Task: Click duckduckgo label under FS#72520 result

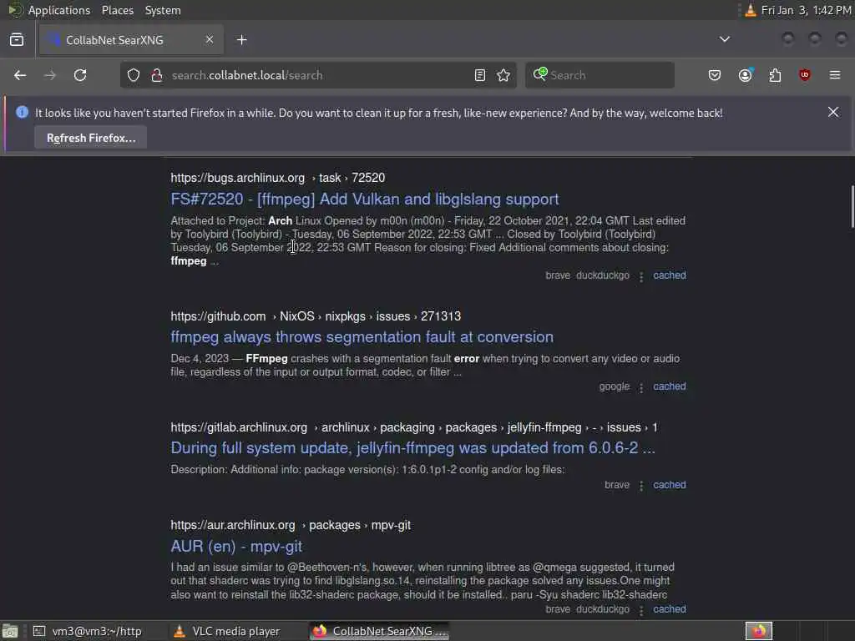Action: [x=603, y=275]
